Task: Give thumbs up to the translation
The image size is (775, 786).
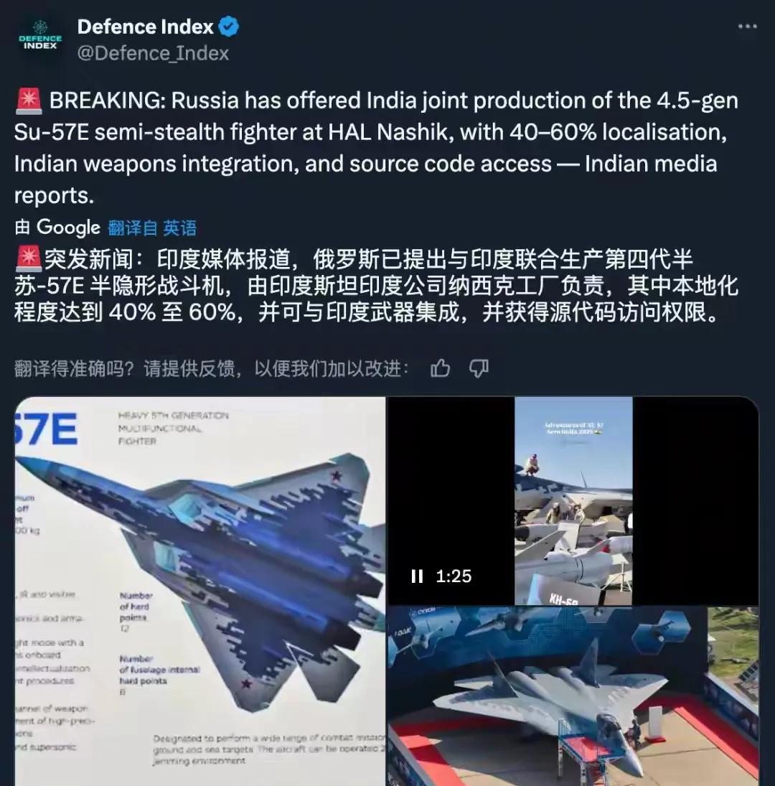Action: click(x=440, y=368)
